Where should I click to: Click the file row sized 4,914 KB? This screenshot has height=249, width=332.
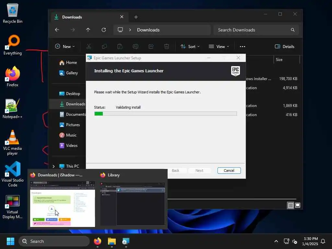[273, 88]
